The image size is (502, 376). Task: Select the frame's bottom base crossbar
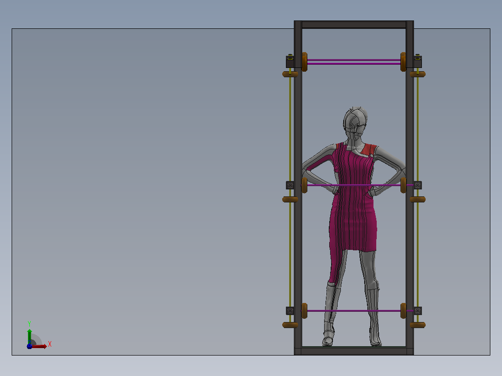[x=354, y=351]
